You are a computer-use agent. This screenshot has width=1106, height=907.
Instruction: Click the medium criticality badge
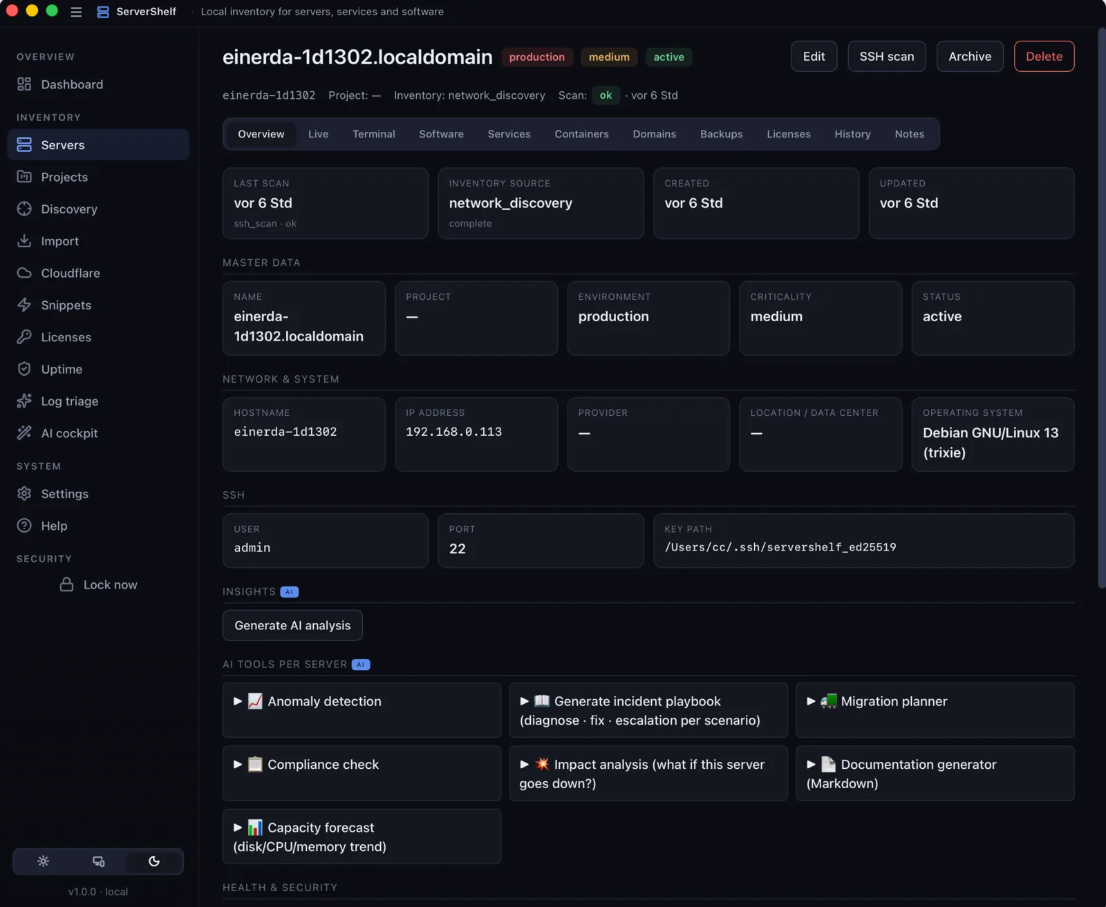[x=609, y=57]
